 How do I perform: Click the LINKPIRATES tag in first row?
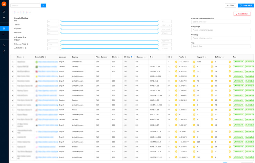(x=239, y=62)
